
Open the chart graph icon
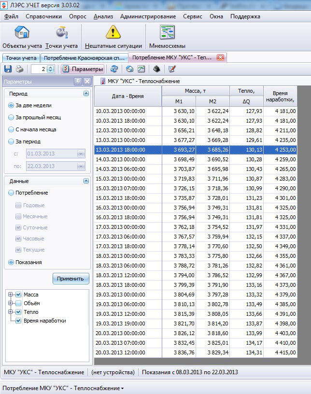coord(141,69)
